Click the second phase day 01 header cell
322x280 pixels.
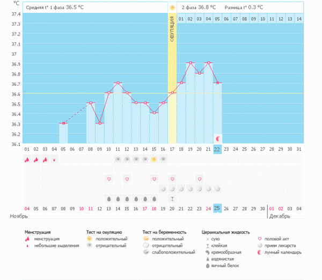coord(181,19)
